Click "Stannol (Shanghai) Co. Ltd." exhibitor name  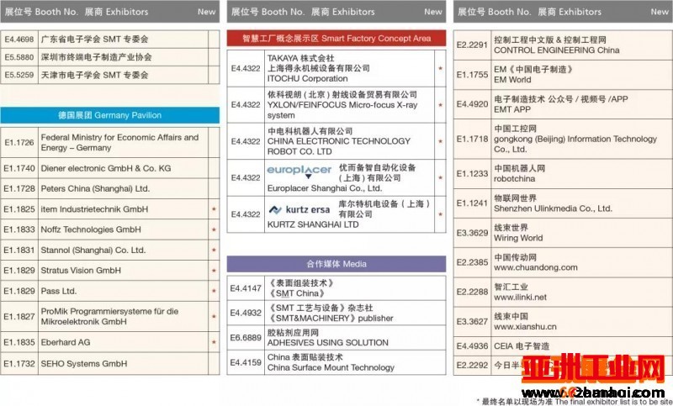(93, 250)
